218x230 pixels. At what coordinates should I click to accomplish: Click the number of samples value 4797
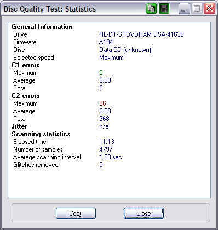tap(106, 150)
